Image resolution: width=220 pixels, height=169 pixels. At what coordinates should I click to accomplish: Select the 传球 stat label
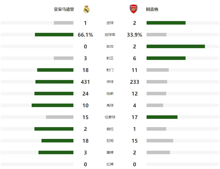click(110, 82)
